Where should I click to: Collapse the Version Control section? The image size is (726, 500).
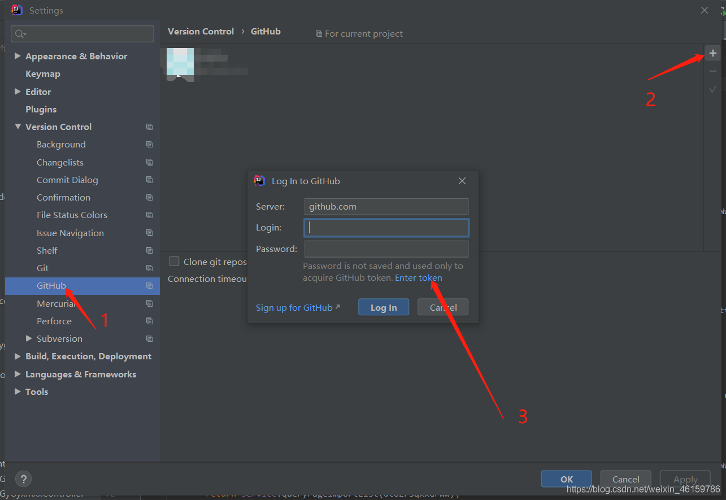[x=18, y=127]
